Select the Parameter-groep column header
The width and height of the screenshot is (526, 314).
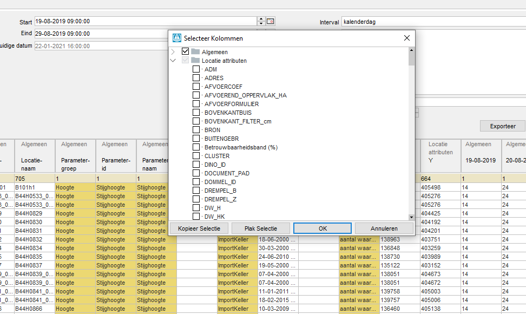[x=75, y=156]
